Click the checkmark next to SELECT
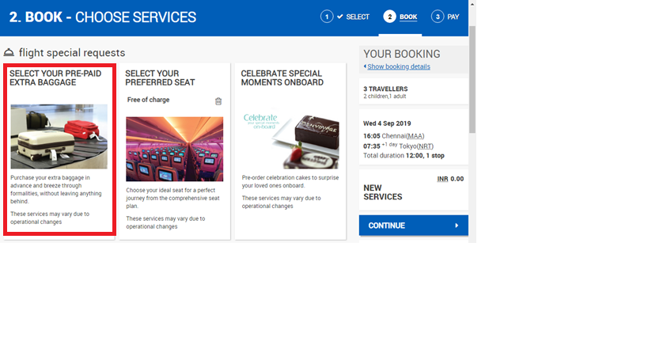This screenshot has height=364, width=648. pyautogui.click(x=339, y=17)
